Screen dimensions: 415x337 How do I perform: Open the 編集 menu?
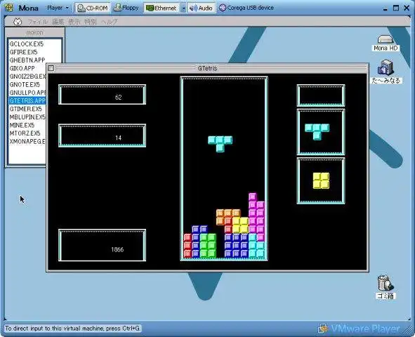click(x=58, y=22)
